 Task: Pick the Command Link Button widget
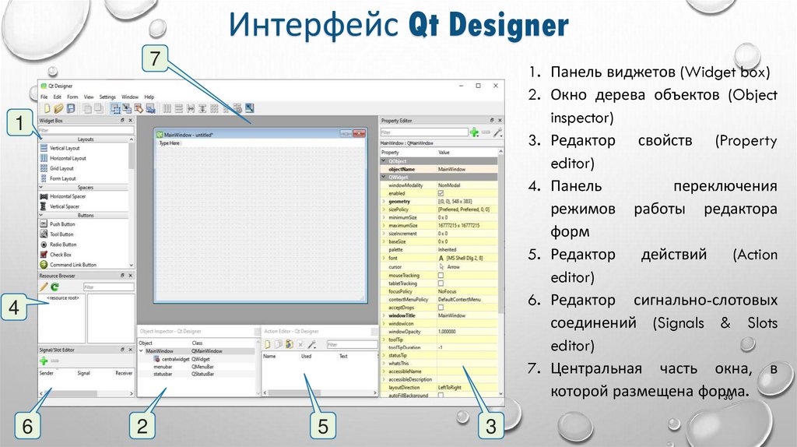pyautogui.click(x=68, y=265)
